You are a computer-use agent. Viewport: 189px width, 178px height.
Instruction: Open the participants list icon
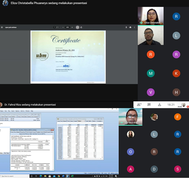click(x=139, y=105)
